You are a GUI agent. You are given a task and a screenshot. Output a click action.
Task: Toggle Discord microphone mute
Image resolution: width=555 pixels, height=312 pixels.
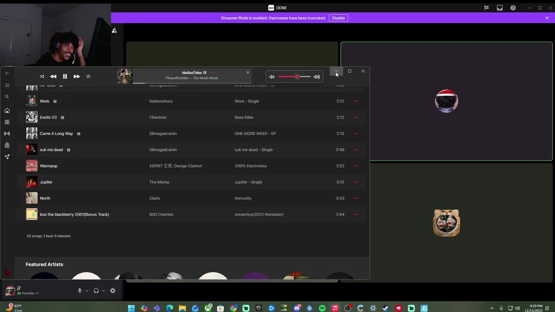80,291
